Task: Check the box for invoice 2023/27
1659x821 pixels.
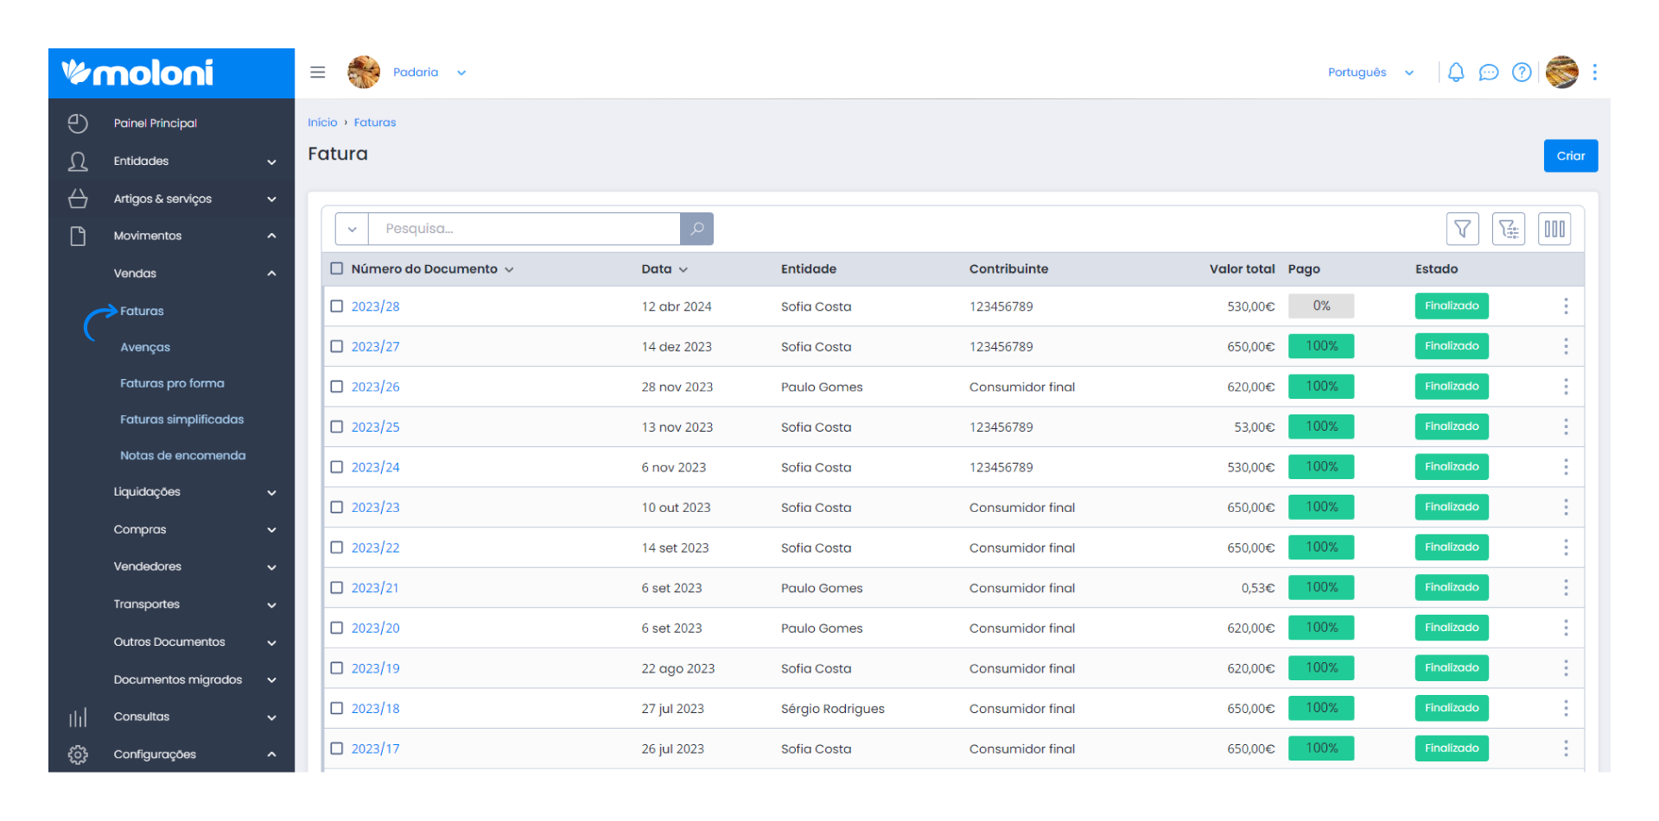Action: click(337, 346)
